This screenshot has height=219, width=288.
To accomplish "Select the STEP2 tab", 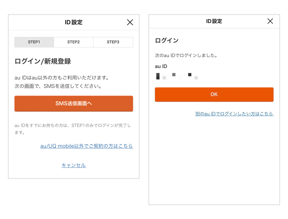I will 74,42.
